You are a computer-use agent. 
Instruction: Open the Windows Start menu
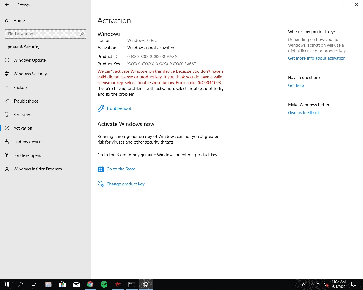click(7, 284)
